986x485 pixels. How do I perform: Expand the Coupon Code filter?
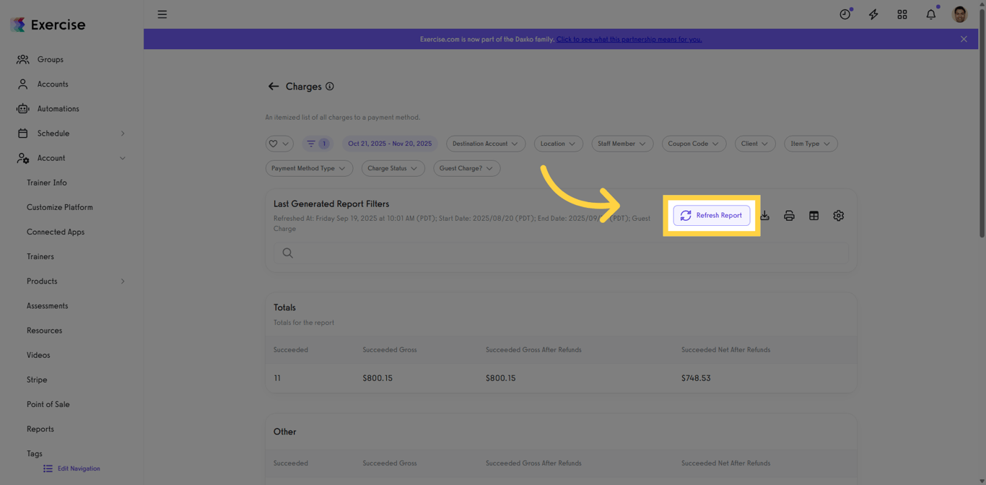pos(694,144)
